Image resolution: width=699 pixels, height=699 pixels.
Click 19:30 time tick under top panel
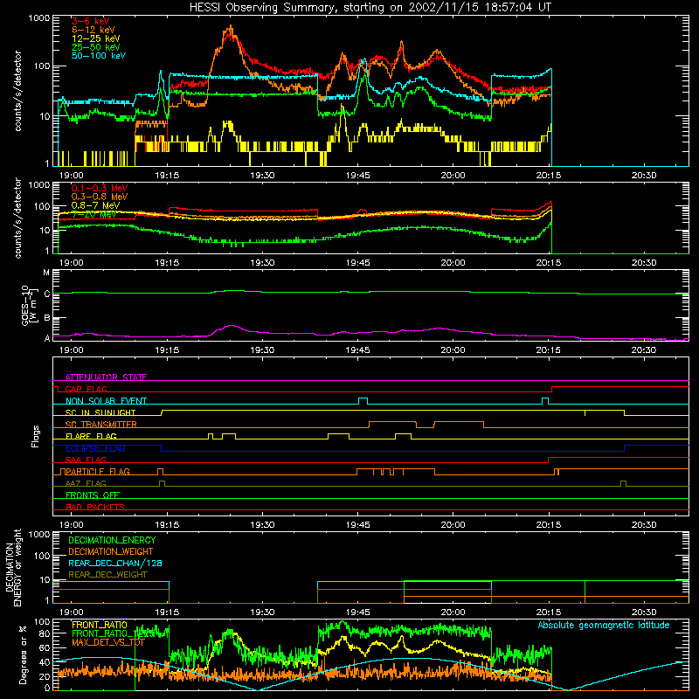click(x=262, y=176)
